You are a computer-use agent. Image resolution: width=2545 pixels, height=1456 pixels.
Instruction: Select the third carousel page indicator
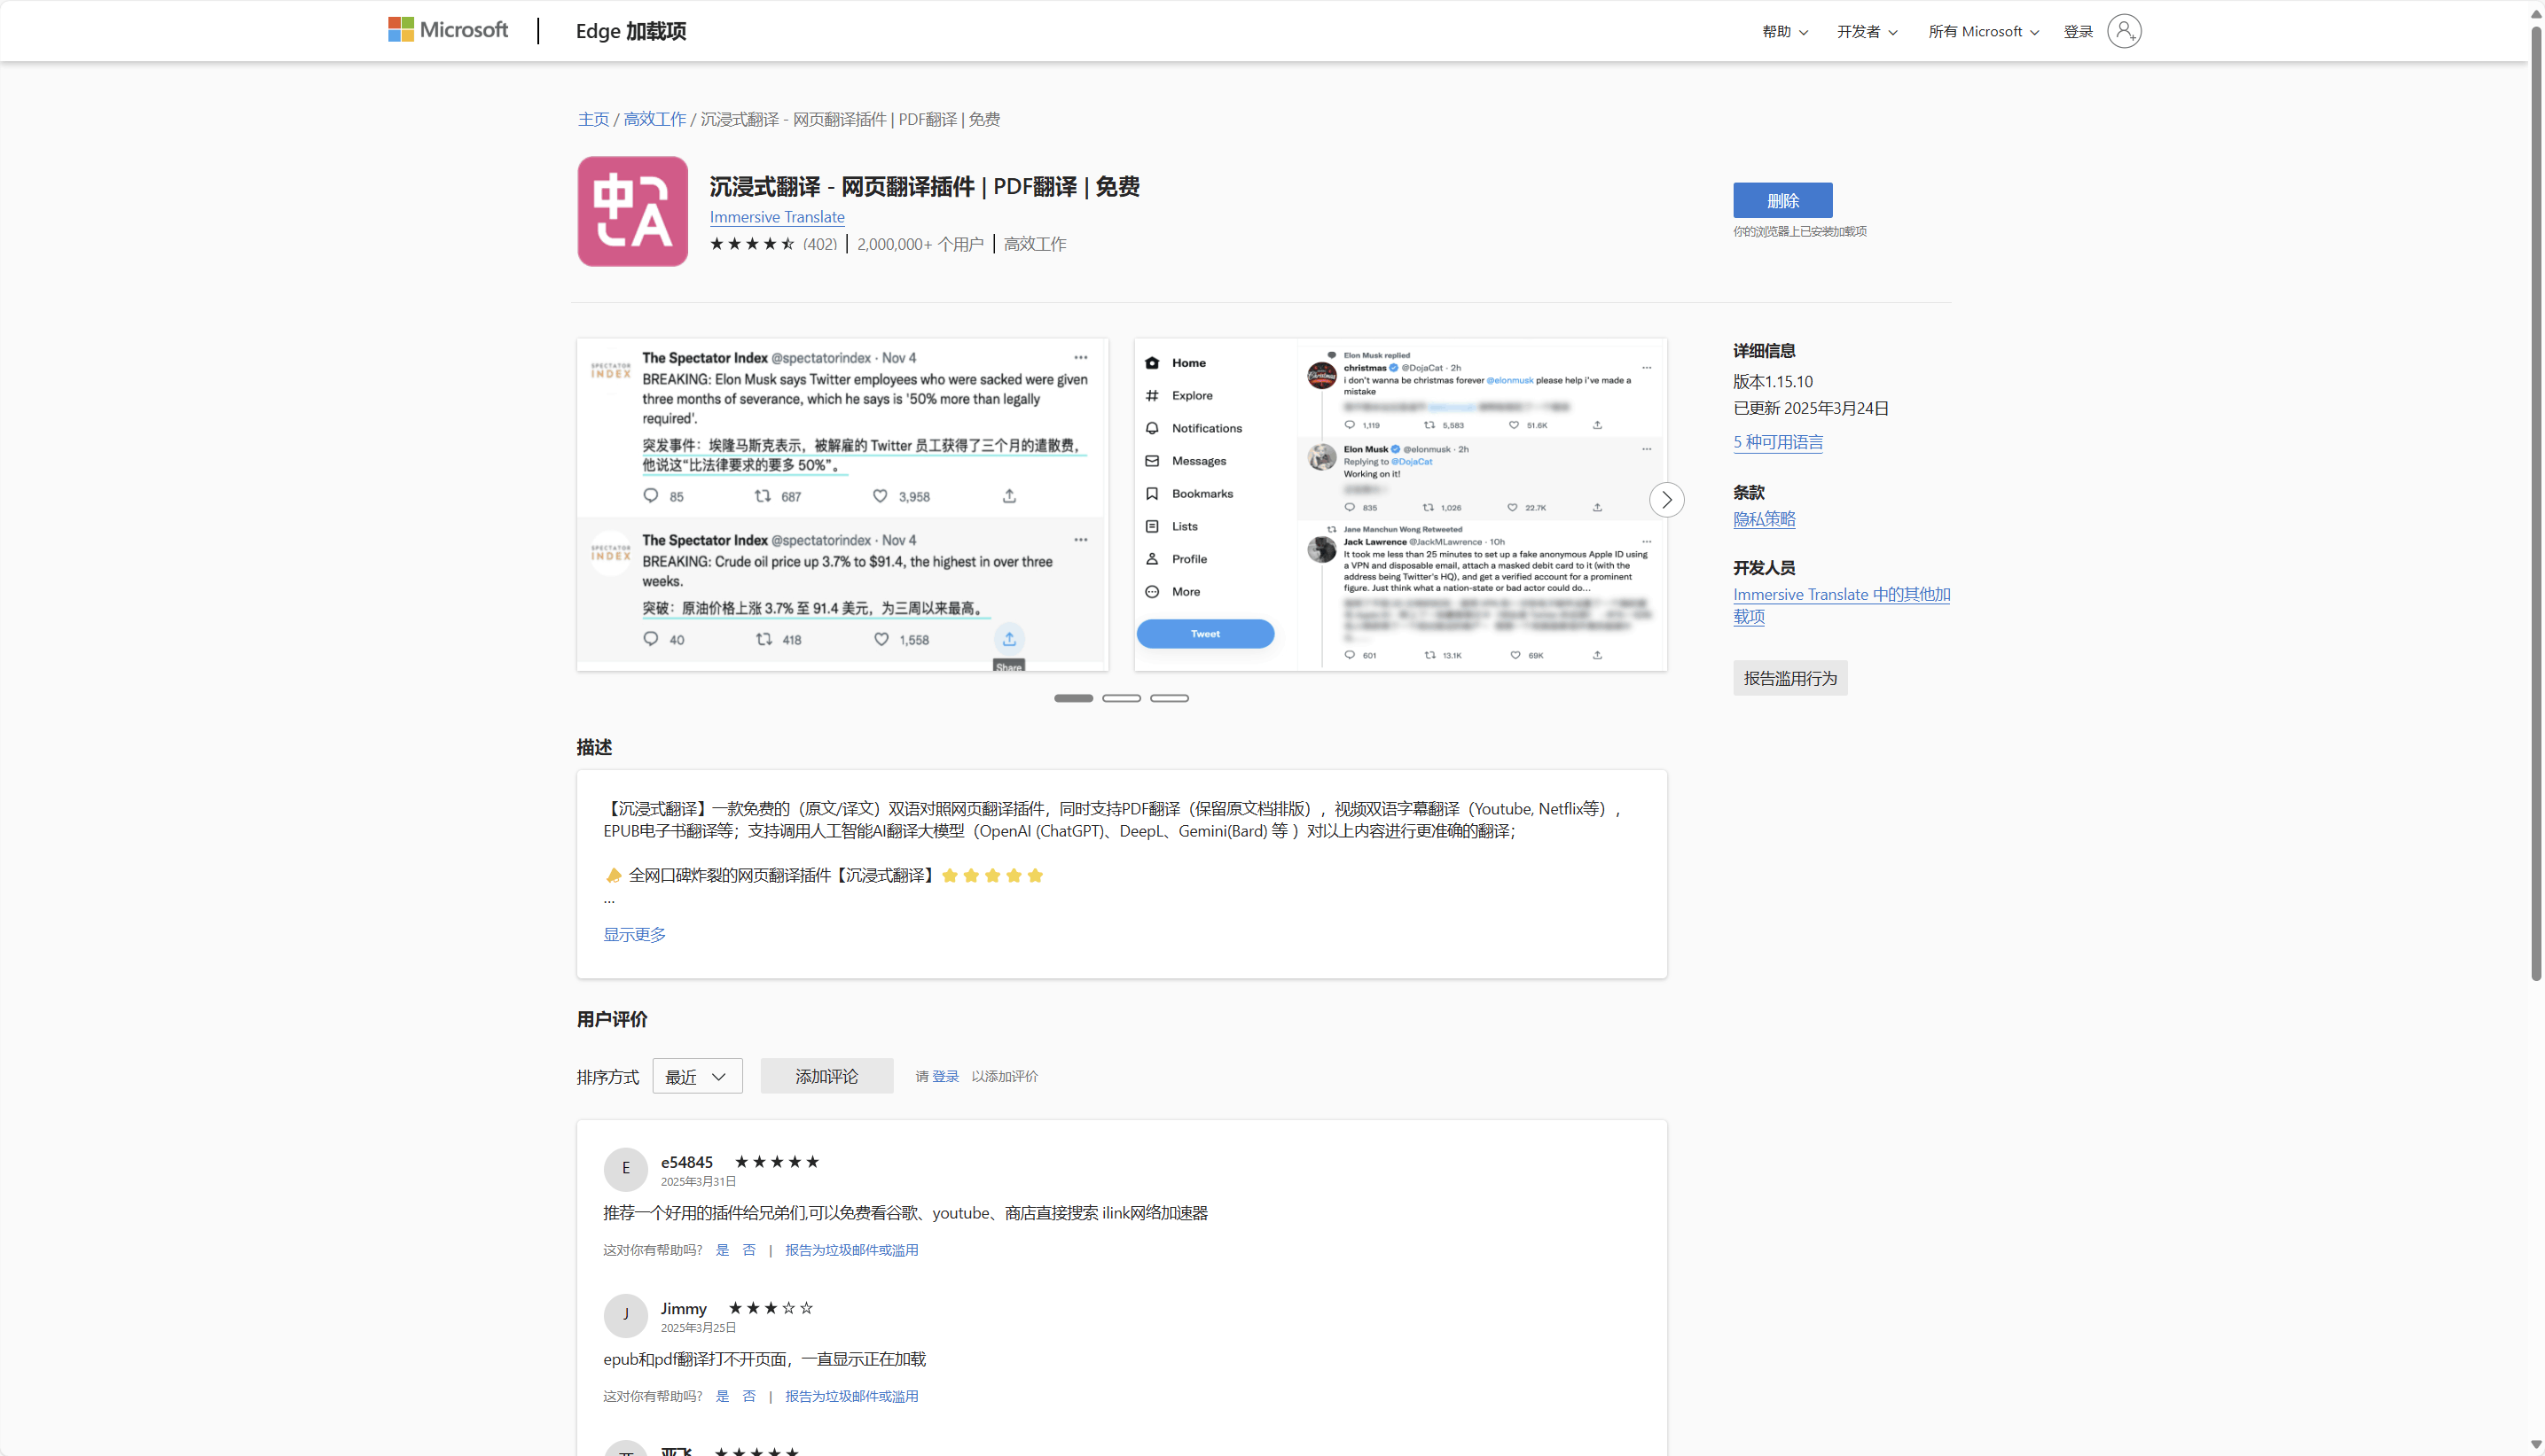tap(1169, 698)
